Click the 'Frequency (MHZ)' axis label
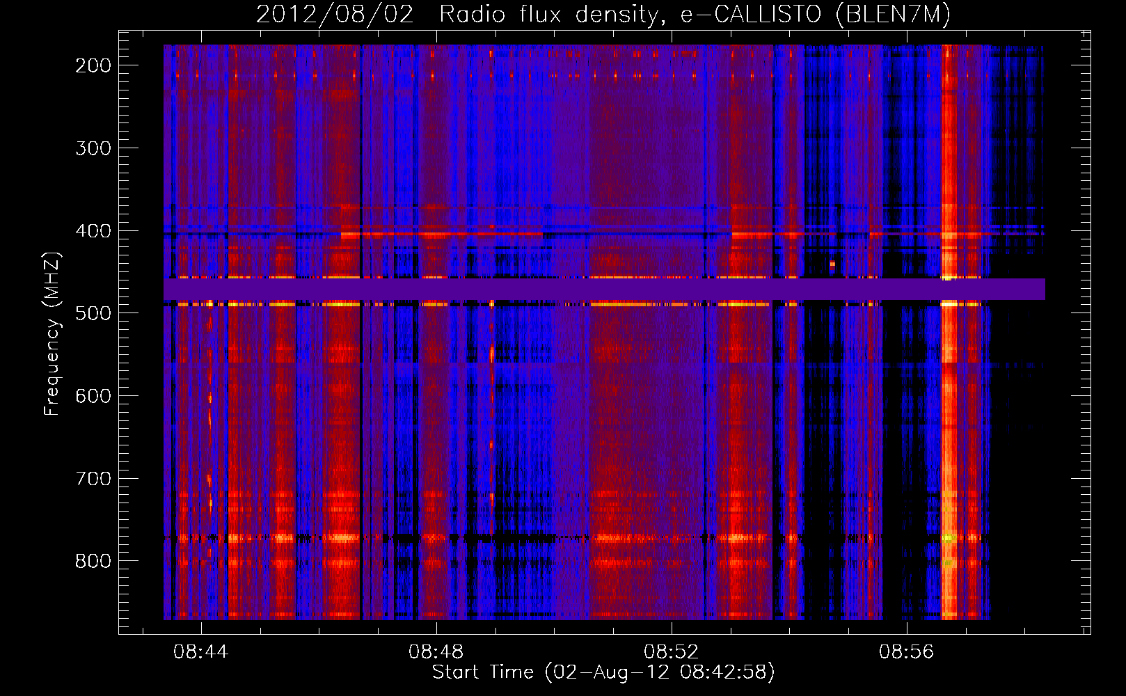 [52, 334]
